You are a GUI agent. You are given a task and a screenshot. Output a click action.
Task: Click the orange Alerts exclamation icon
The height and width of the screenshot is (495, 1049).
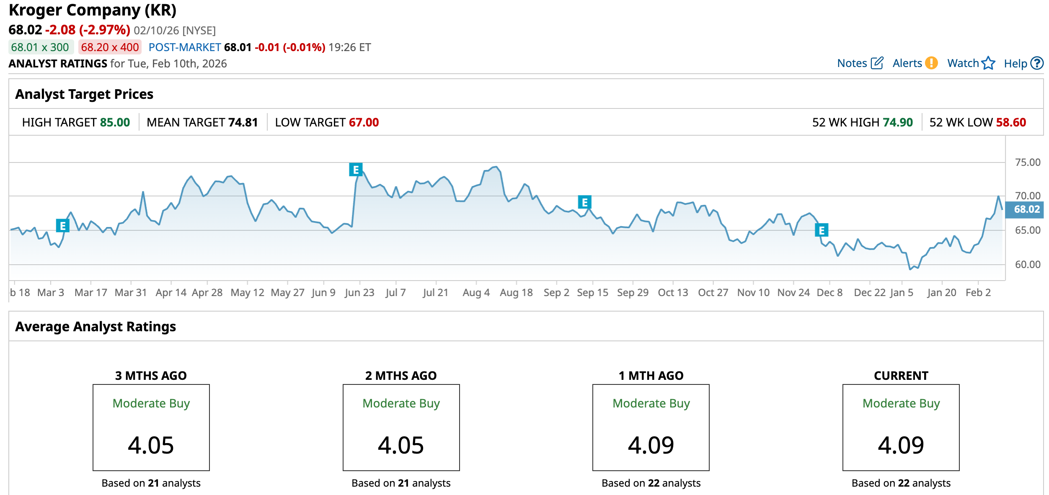click(931, 63)
